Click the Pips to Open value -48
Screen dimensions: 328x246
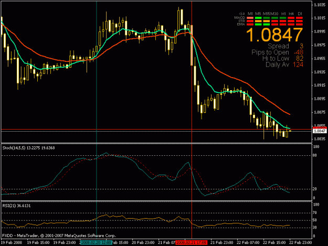point(298,52)
